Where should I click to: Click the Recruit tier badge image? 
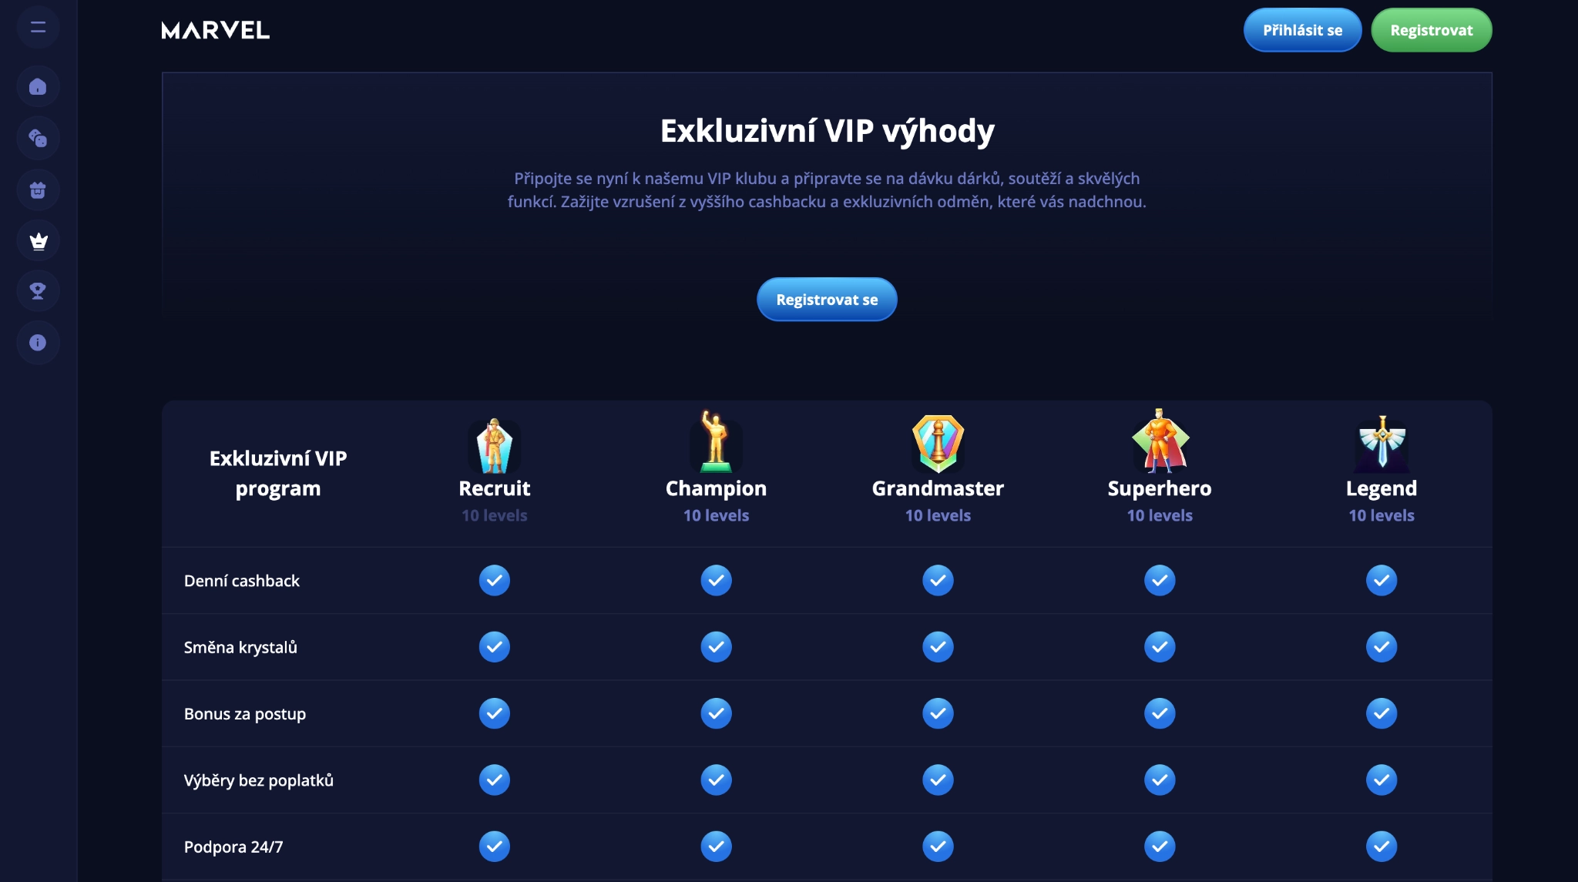pos(495,445)
